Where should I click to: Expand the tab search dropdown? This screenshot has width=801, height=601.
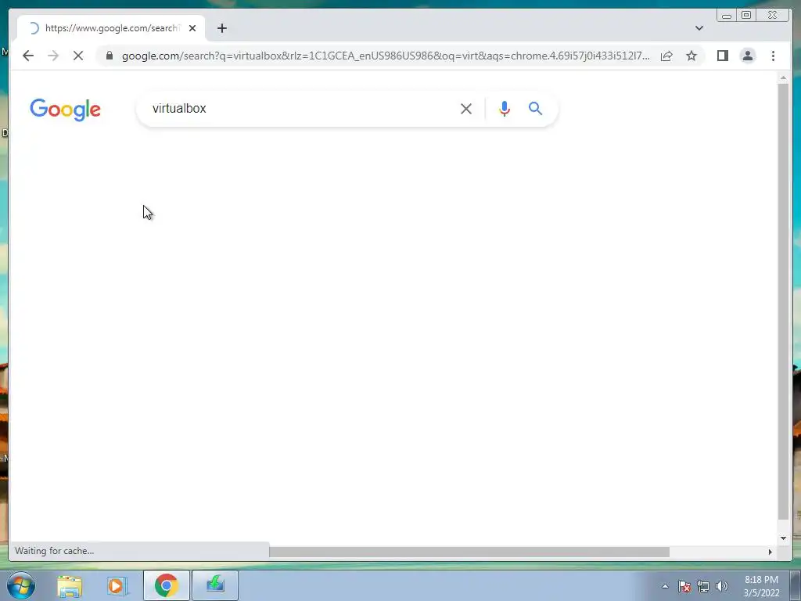(699, 28)
